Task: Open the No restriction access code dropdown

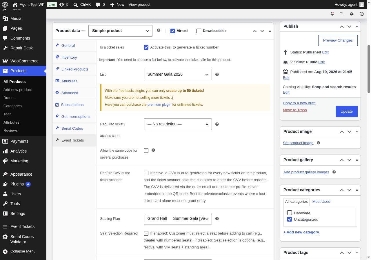Action: pos(178,124)
